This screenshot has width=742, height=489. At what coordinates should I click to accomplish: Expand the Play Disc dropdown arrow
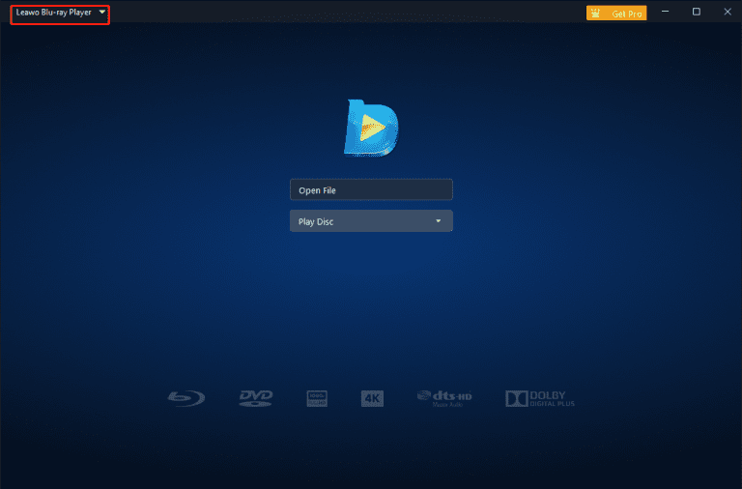438,221
